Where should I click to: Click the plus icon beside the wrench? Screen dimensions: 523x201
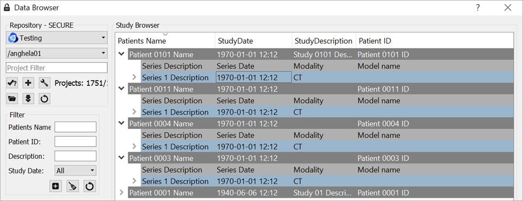point(28,83)
